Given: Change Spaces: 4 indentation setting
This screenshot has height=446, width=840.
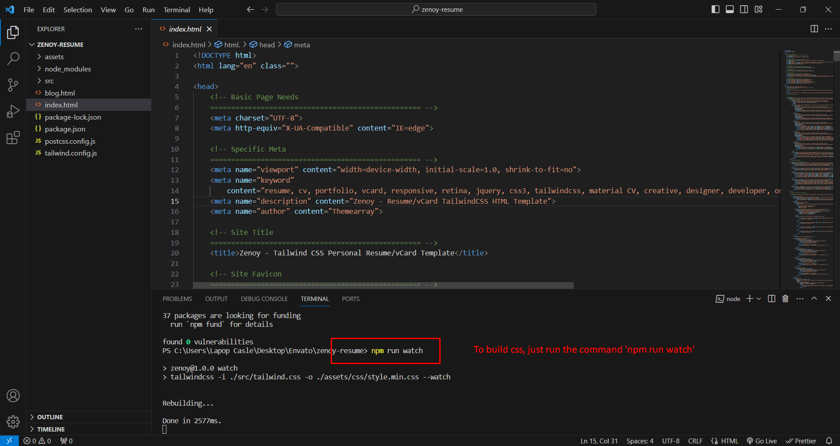Looking at the screenshot, I should click(640, 441).
